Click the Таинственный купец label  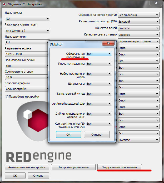[x=71, y=94]
